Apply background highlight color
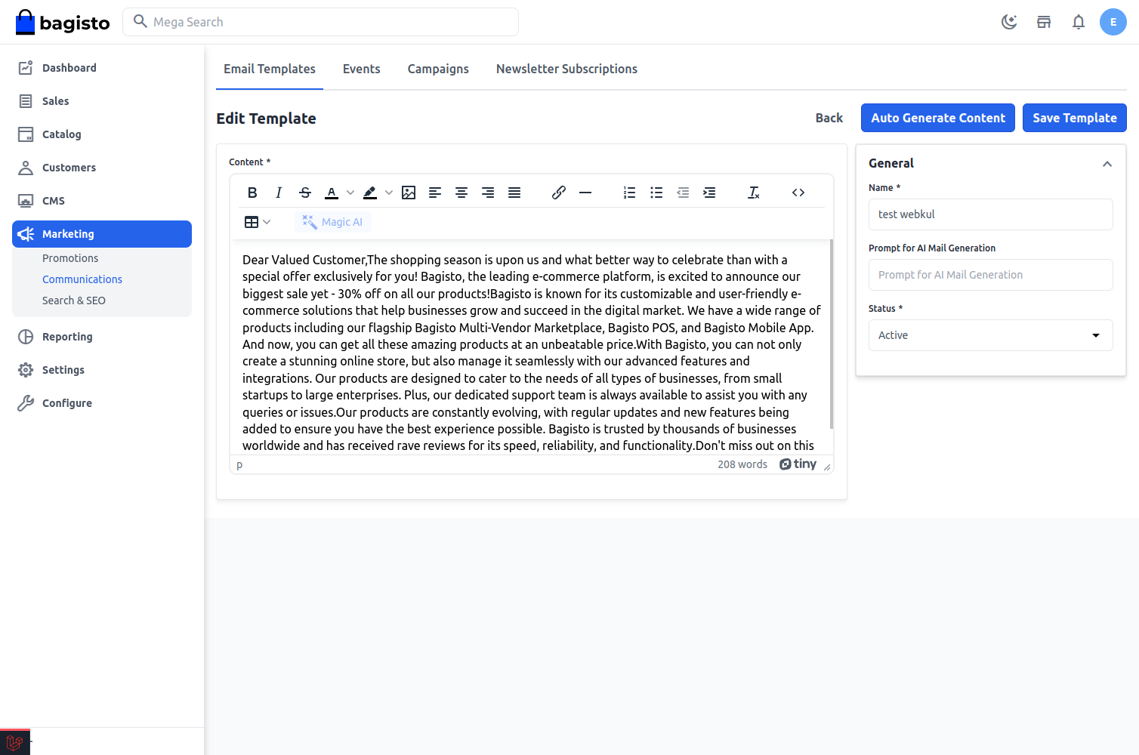 tap(370, 193)
